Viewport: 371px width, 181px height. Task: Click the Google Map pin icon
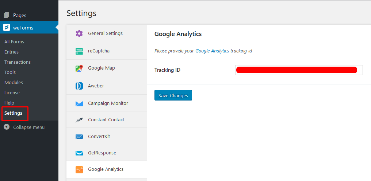(x=79, y=68)
